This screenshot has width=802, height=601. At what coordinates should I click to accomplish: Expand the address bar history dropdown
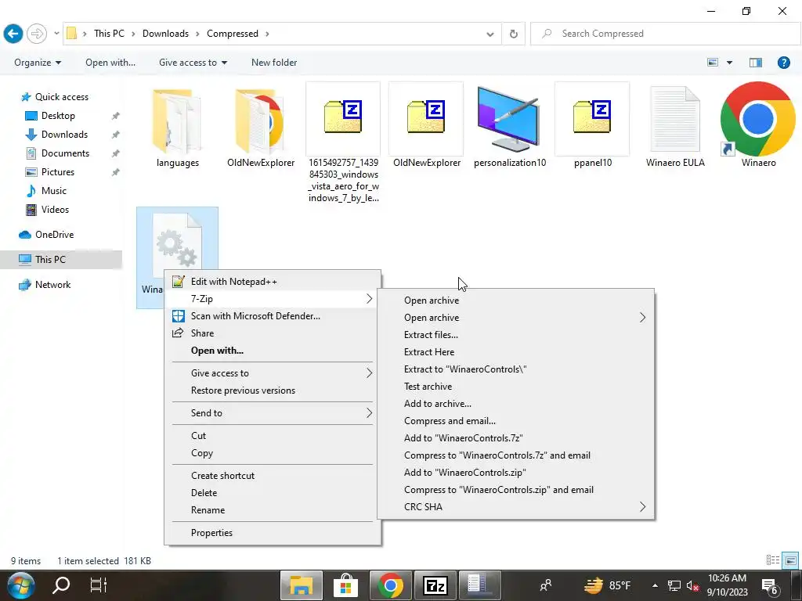click(x=490, y=34)
